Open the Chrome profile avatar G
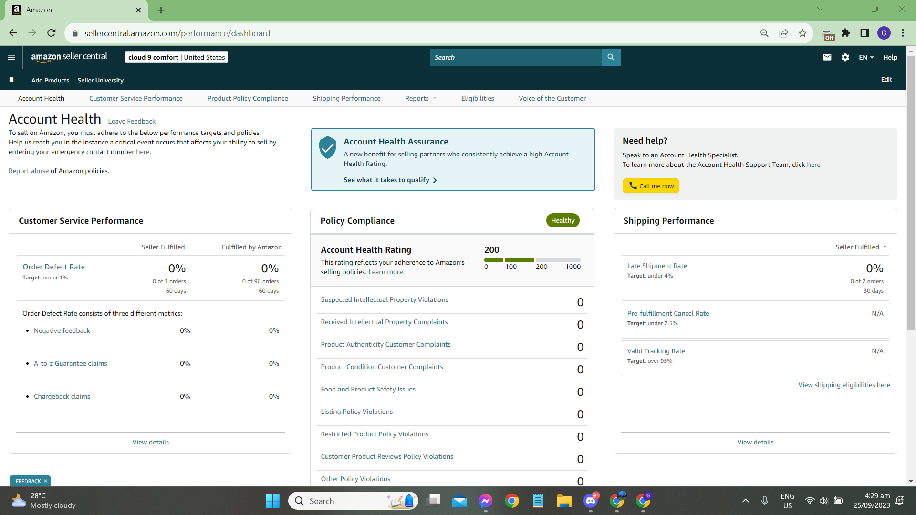916x515 pixels. (884, 33)
